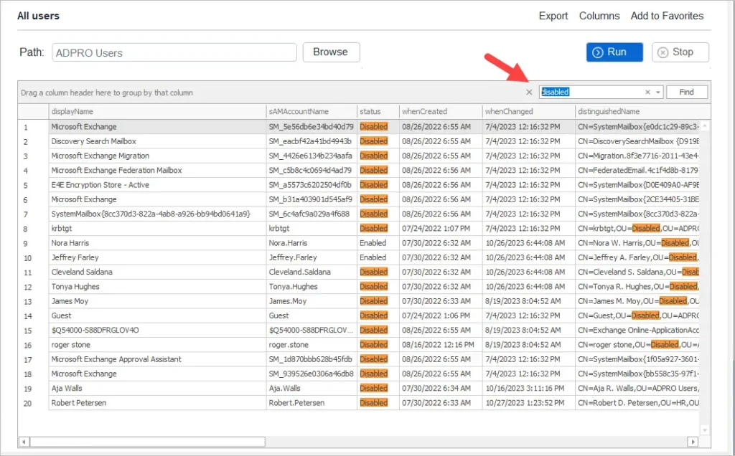Select 'Microsoft Exchange Federation Mailbox' cell

tap(157, 171)
